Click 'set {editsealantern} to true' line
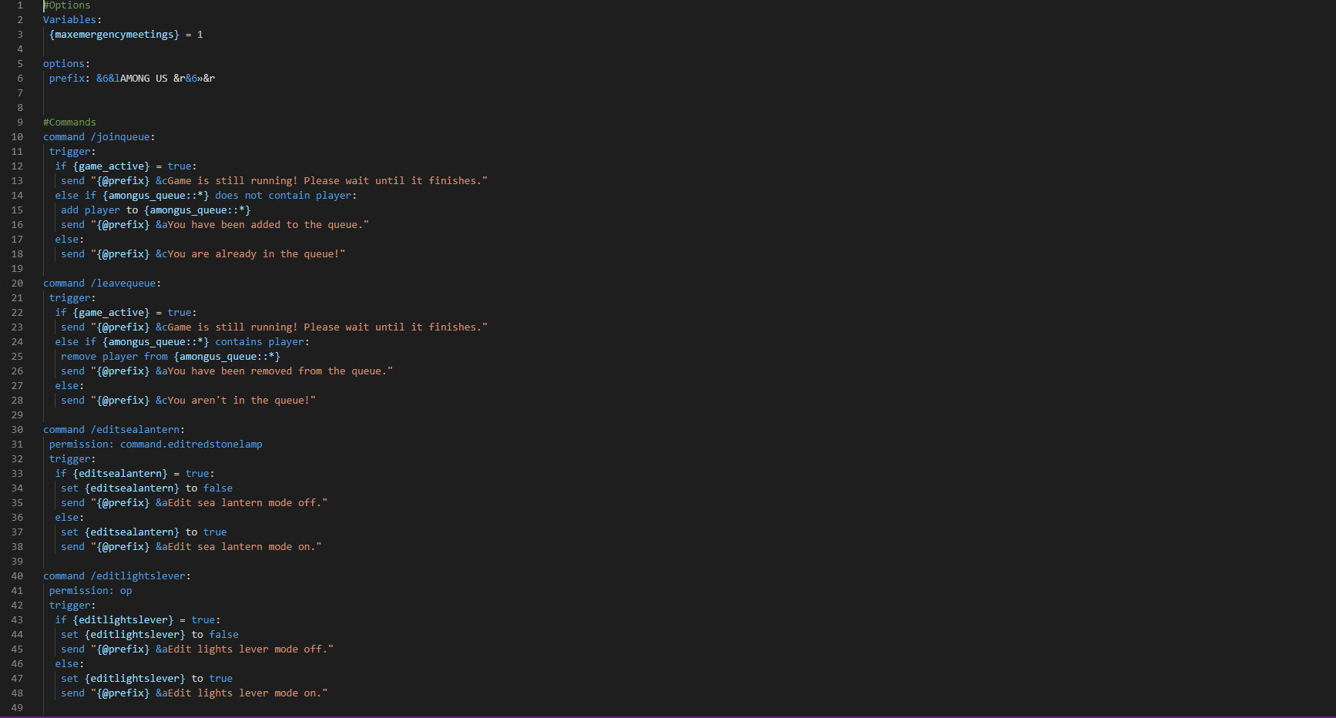This screenshot has height=718, width=1336. click(x=144, y=532)
